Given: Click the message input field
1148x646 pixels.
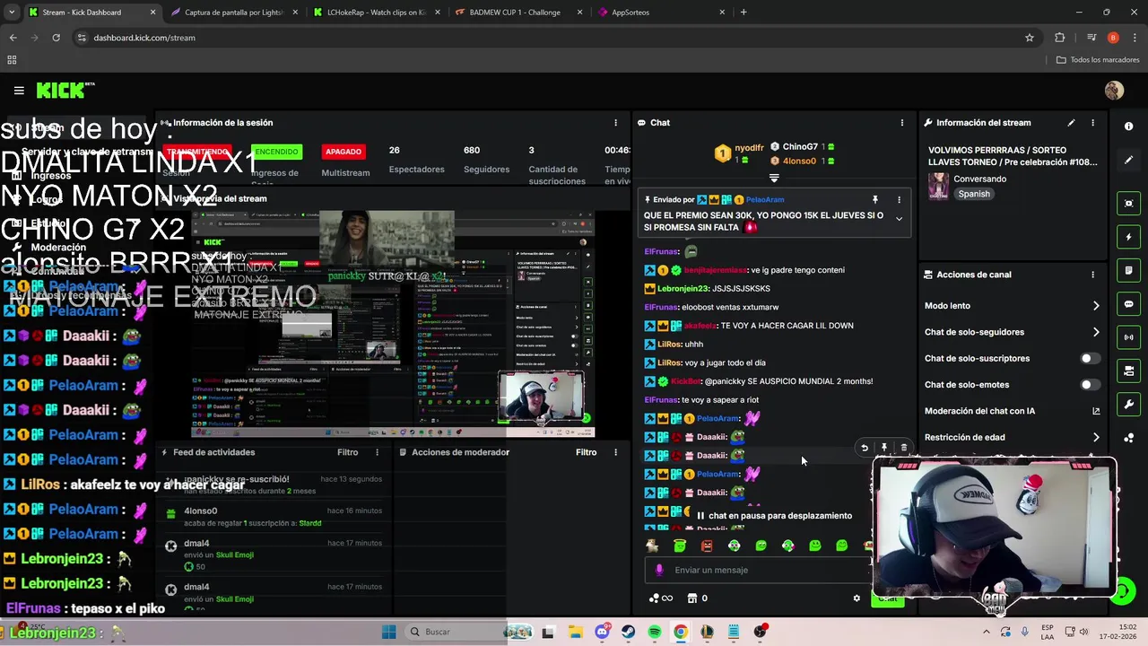Looking at the screenshot, I should click(758, 570).
